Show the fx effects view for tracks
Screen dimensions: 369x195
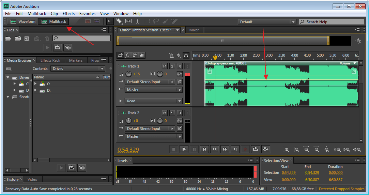coord(127,55)
